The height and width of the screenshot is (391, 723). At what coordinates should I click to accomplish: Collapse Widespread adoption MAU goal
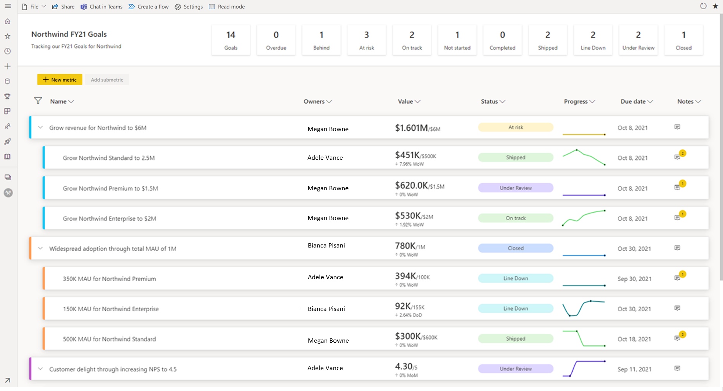click(x=40, y=248)
